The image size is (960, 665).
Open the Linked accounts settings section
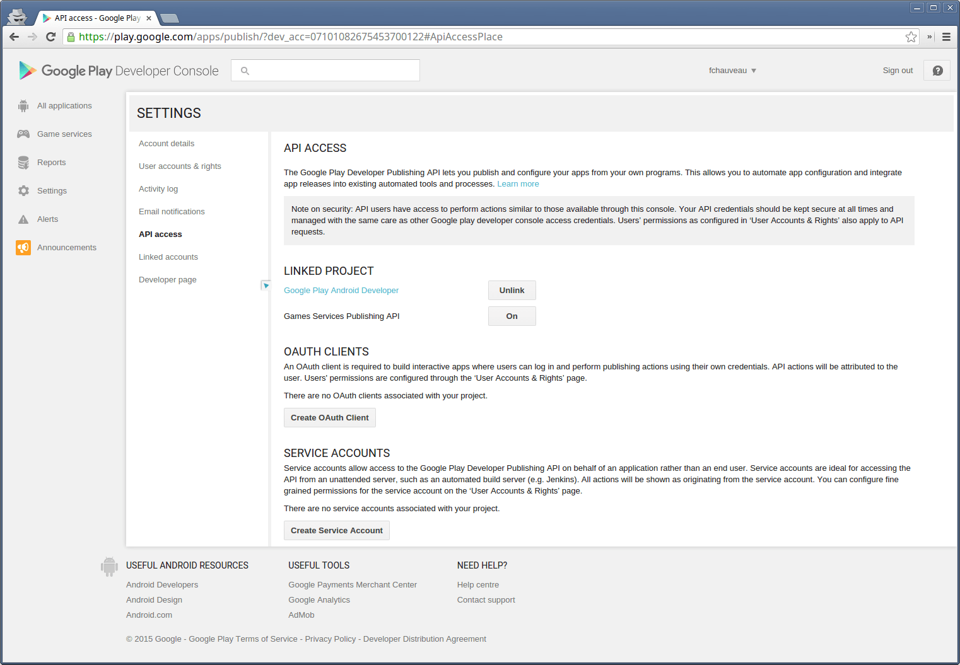pos(168,257)
